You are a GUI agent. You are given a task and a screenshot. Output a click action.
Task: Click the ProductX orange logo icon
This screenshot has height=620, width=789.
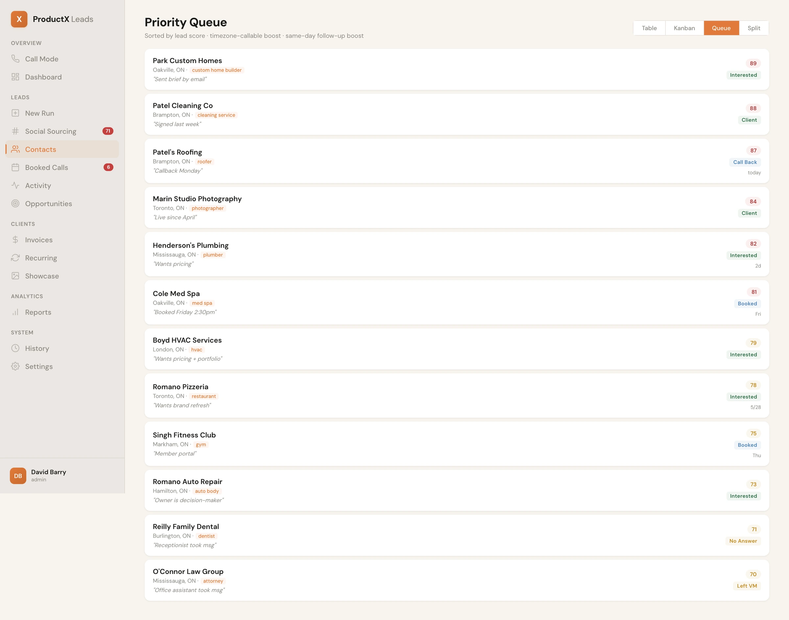(19, 19)
